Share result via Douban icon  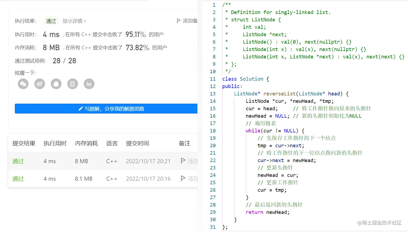(x=72, y=84)
